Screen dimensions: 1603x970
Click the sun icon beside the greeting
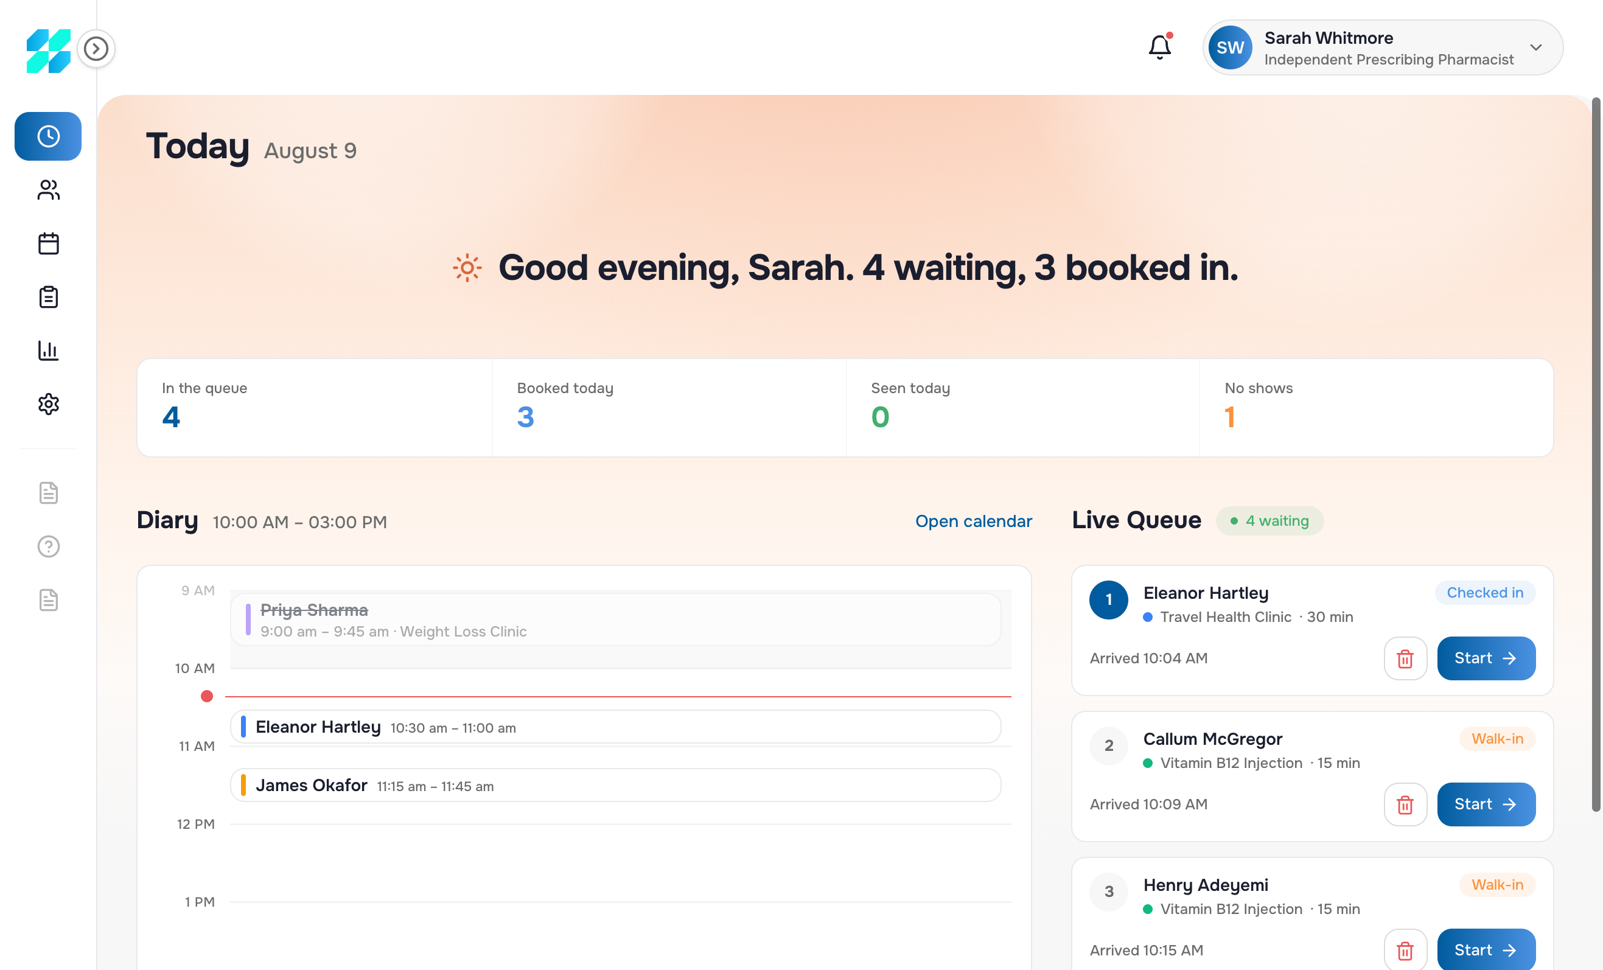467,268
